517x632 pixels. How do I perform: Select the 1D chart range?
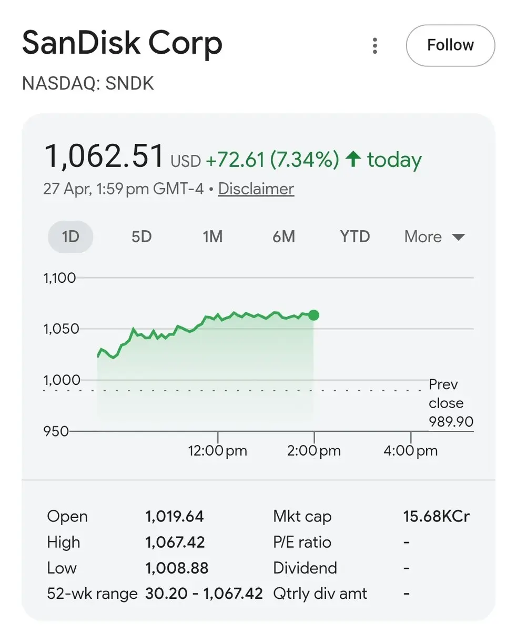click(70, 236)
